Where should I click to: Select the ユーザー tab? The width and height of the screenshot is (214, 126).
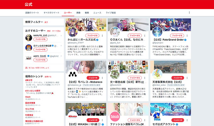pos(68,13)
